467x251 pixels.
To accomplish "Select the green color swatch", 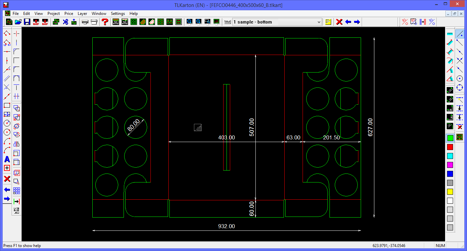I will pyautogui.click(x=450, y=138).
